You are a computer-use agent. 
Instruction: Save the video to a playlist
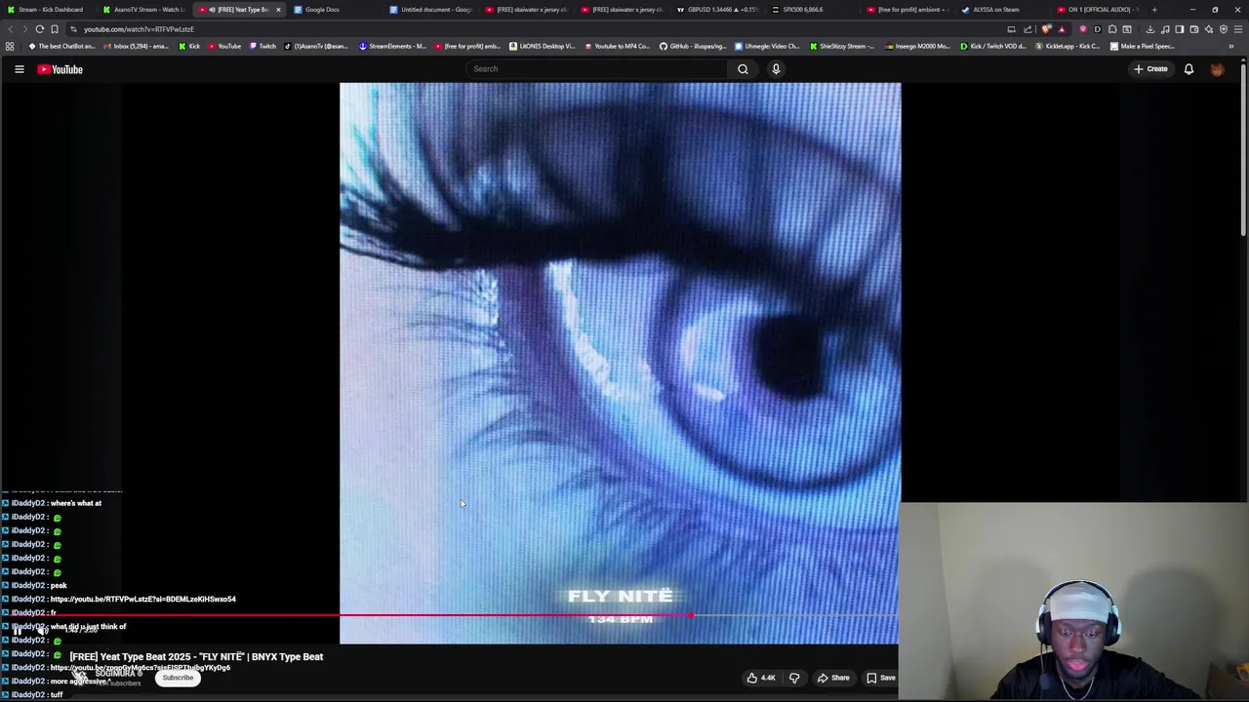[881, 678]
